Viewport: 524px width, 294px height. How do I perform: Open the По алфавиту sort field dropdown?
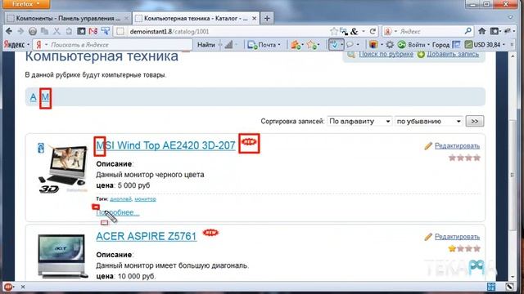[359, 122]
